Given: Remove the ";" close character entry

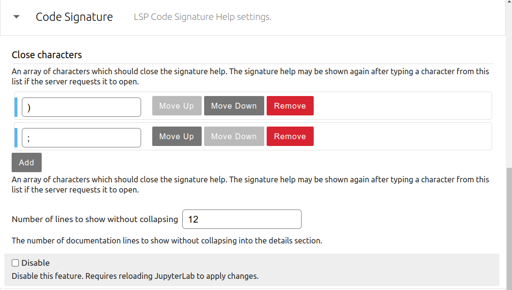Looking at the screenshot, I should tap(290, 136).
